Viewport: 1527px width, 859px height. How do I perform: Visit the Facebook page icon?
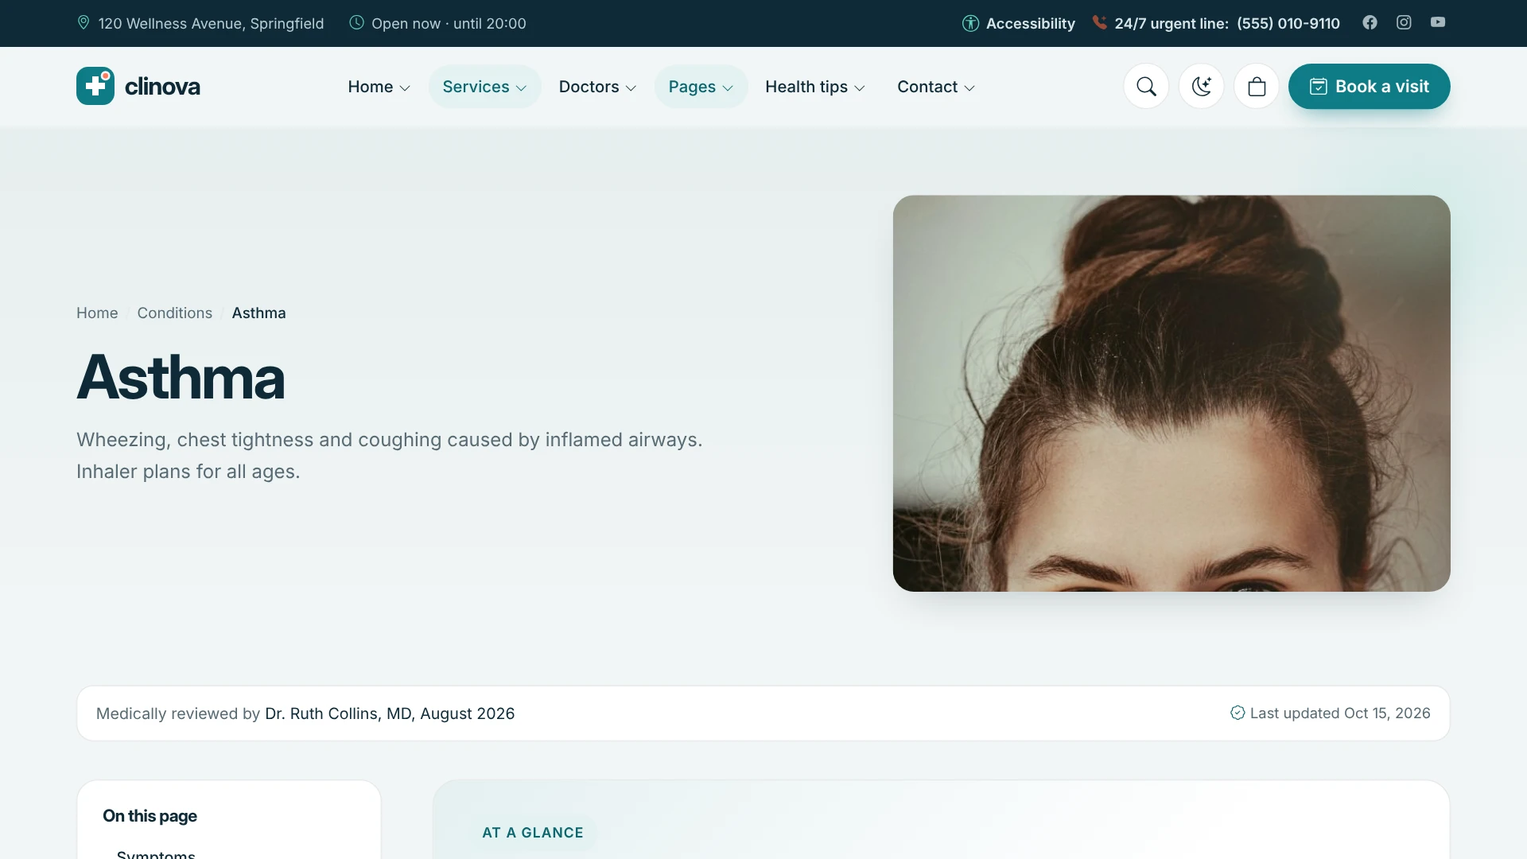click(x=1370, y=22)
